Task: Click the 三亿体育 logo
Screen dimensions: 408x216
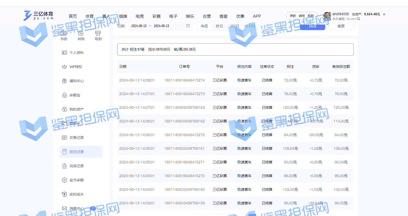Action: pyautogui.click(x=39, y=15)
